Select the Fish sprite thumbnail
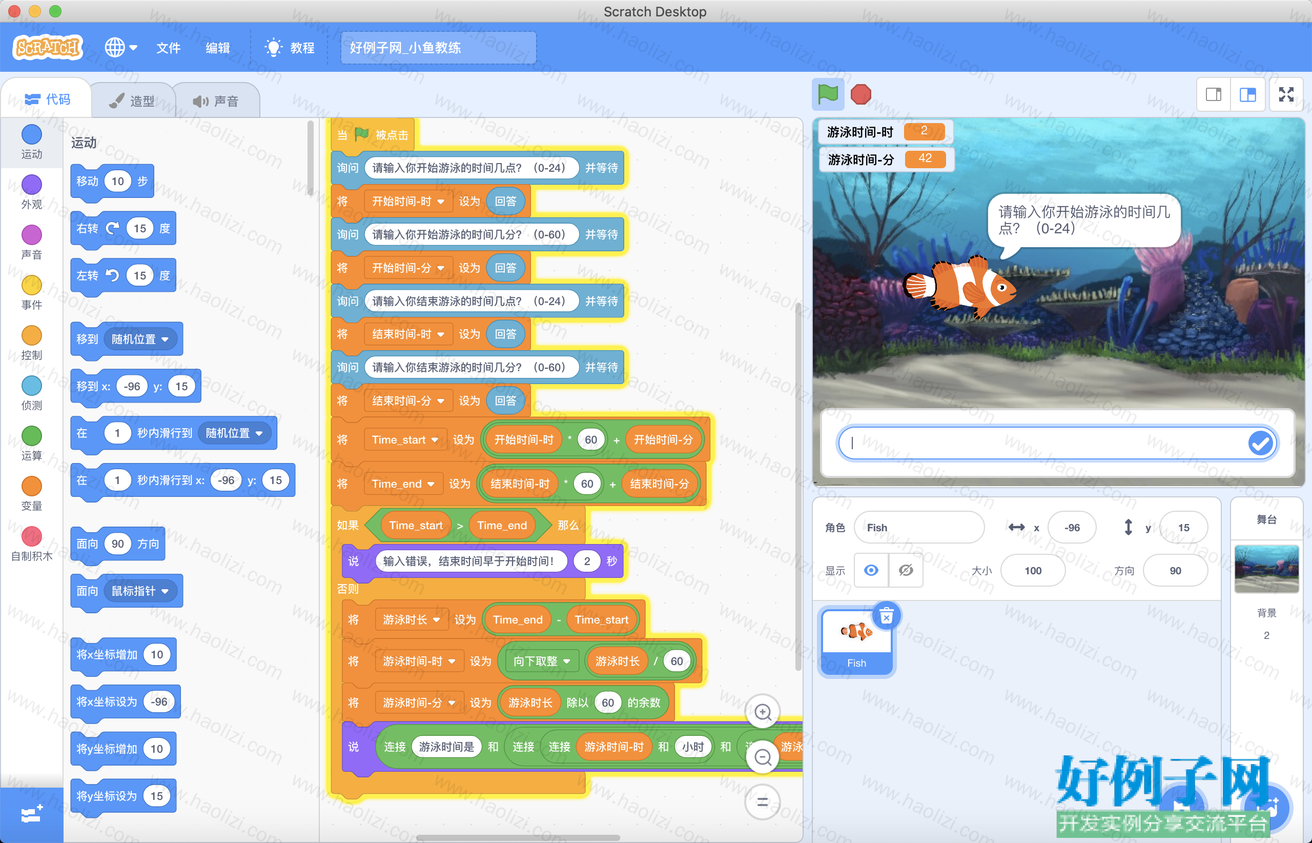The image size is (1312, 843). (x=857, y=642)
